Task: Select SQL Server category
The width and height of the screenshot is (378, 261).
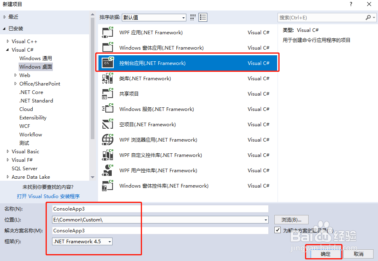Action: (x=25, y=169)
